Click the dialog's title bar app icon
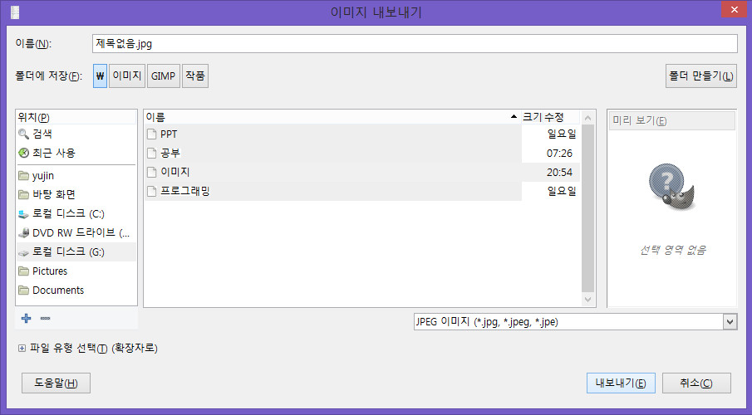 pos(15,12)
